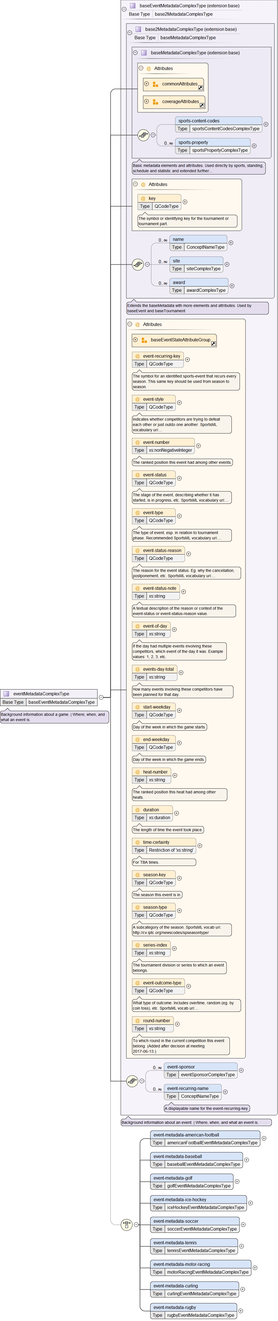Collapse the Attributes section containing key
278x1321 pixels.
135,184
